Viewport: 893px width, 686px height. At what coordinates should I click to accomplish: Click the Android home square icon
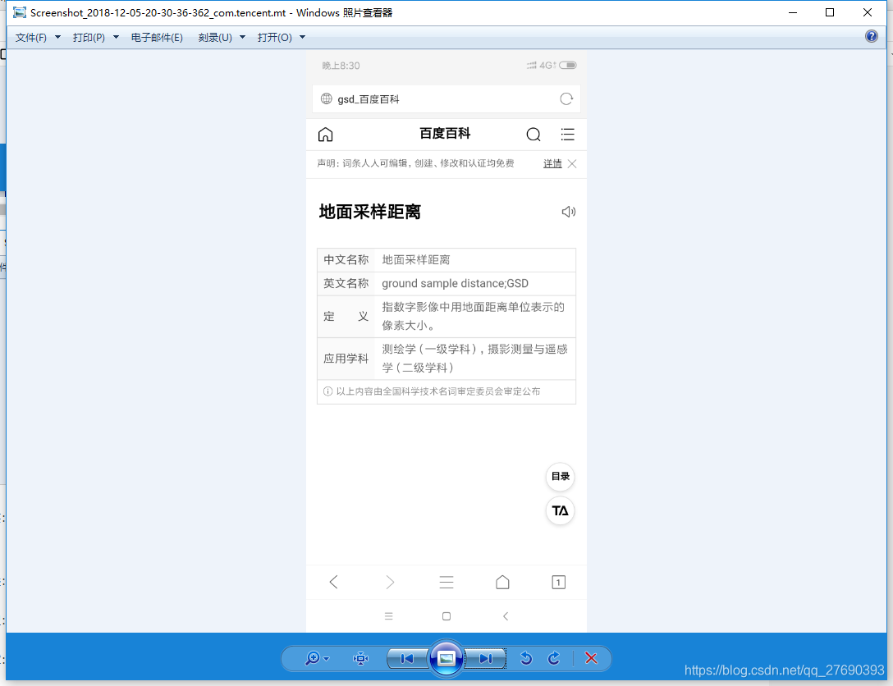[x=446, y=616]
